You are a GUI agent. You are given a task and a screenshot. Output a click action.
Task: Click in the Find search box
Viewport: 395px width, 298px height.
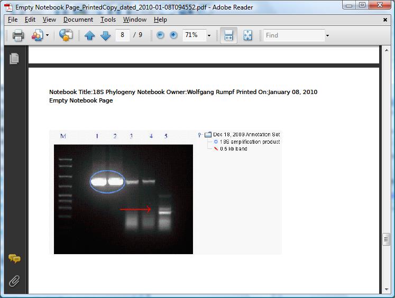pyautogui.click(x=294, y=35)
